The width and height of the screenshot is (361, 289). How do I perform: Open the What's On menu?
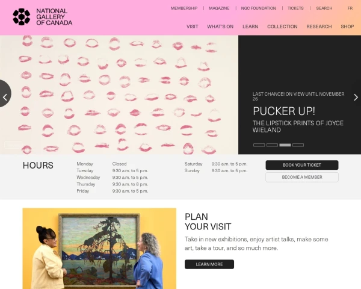[220, 26]
